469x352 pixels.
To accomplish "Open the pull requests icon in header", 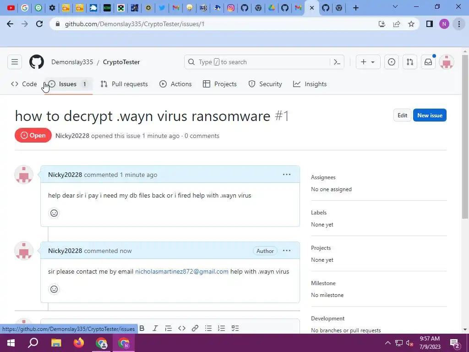I will (410, 62).
